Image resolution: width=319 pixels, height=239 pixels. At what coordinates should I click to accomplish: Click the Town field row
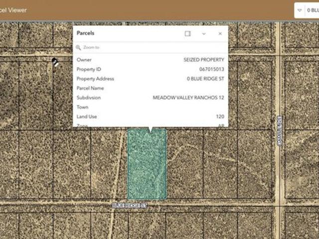(150, 107)
